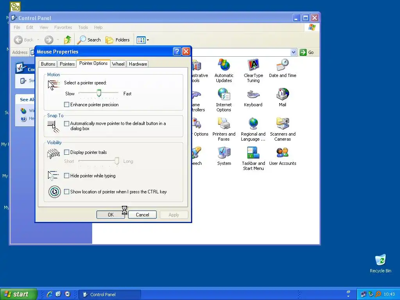
Task: Enable Enhance pointer precision checkbox
Action: click(x=66, y=104)
